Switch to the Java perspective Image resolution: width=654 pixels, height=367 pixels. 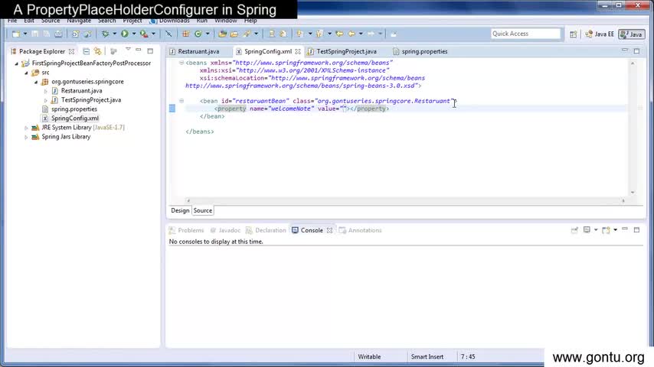pyautogui.click(x=632, y=34)
